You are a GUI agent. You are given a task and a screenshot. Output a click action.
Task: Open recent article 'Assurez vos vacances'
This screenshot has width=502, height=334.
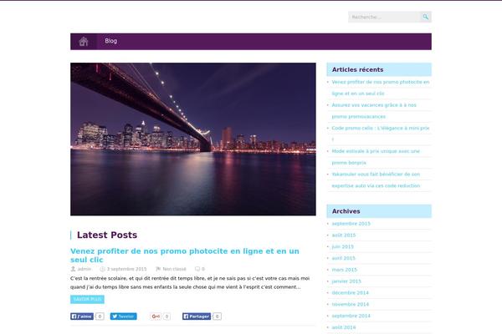pos(374,111)
